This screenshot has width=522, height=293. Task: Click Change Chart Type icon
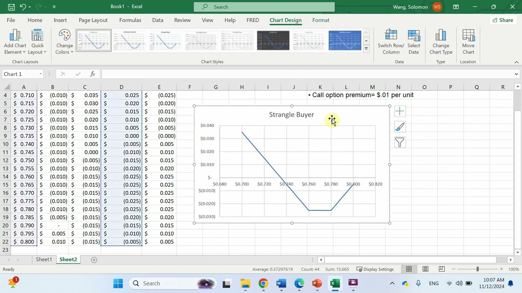click(x=441, y=42)
